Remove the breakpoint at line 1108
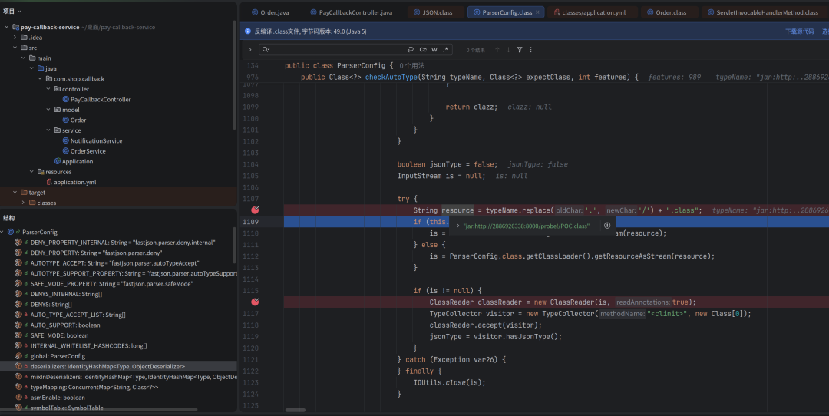829x416 pixels. (255, 210)
